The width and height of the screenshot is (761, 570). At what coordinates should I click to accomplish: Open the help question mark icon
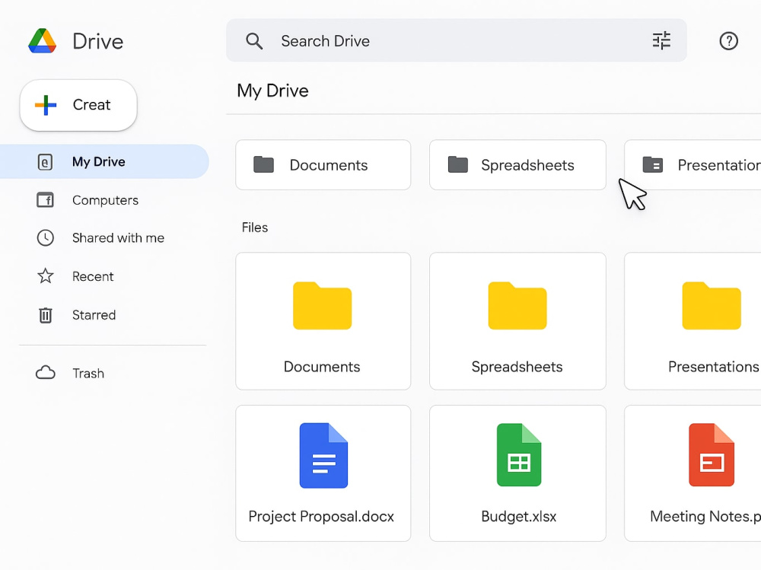[x=728, y=41]
